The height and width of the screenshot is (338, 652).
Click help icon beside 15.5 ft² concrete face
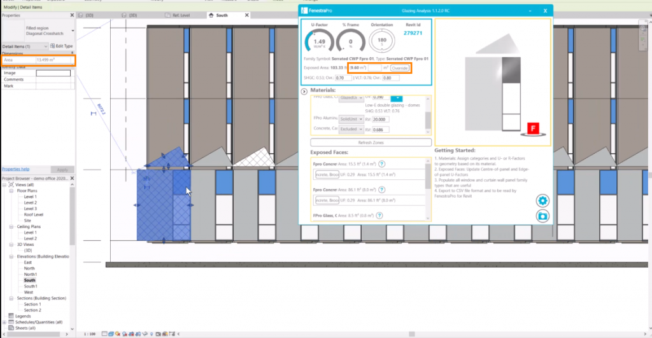click(382, 164)
